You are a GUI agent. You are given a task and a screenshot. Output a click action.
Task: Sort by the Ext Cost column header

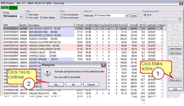(122, 25)
